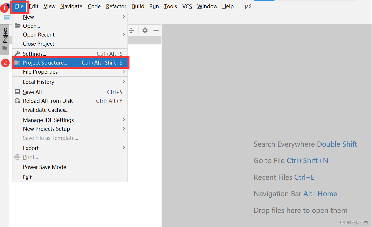
Task: Choose Save All
Action: [70, 92]
